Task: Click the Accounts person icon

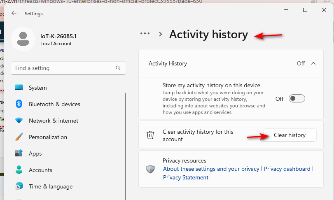Action: pyautogui.click(x=19, y=170)
